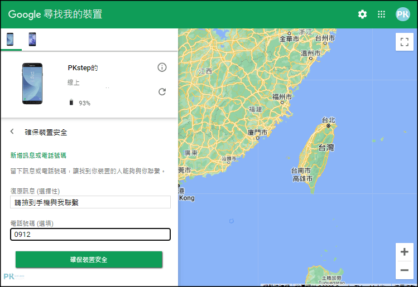Show device info for PKstep

pyautogui.click(x=162, y=67)
